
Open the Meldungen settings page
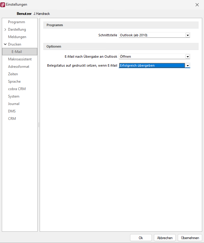point(17,37)
